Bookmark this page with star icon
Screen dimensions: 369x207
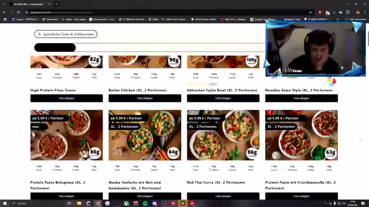(310, 12)
